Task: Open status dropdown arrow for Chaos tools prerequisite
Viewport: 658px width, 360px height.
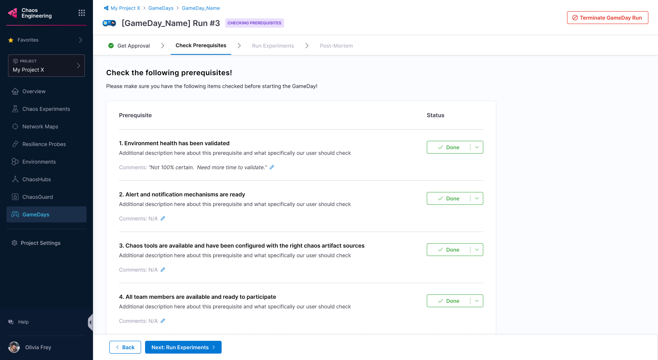Action: (x=477, y=250)
